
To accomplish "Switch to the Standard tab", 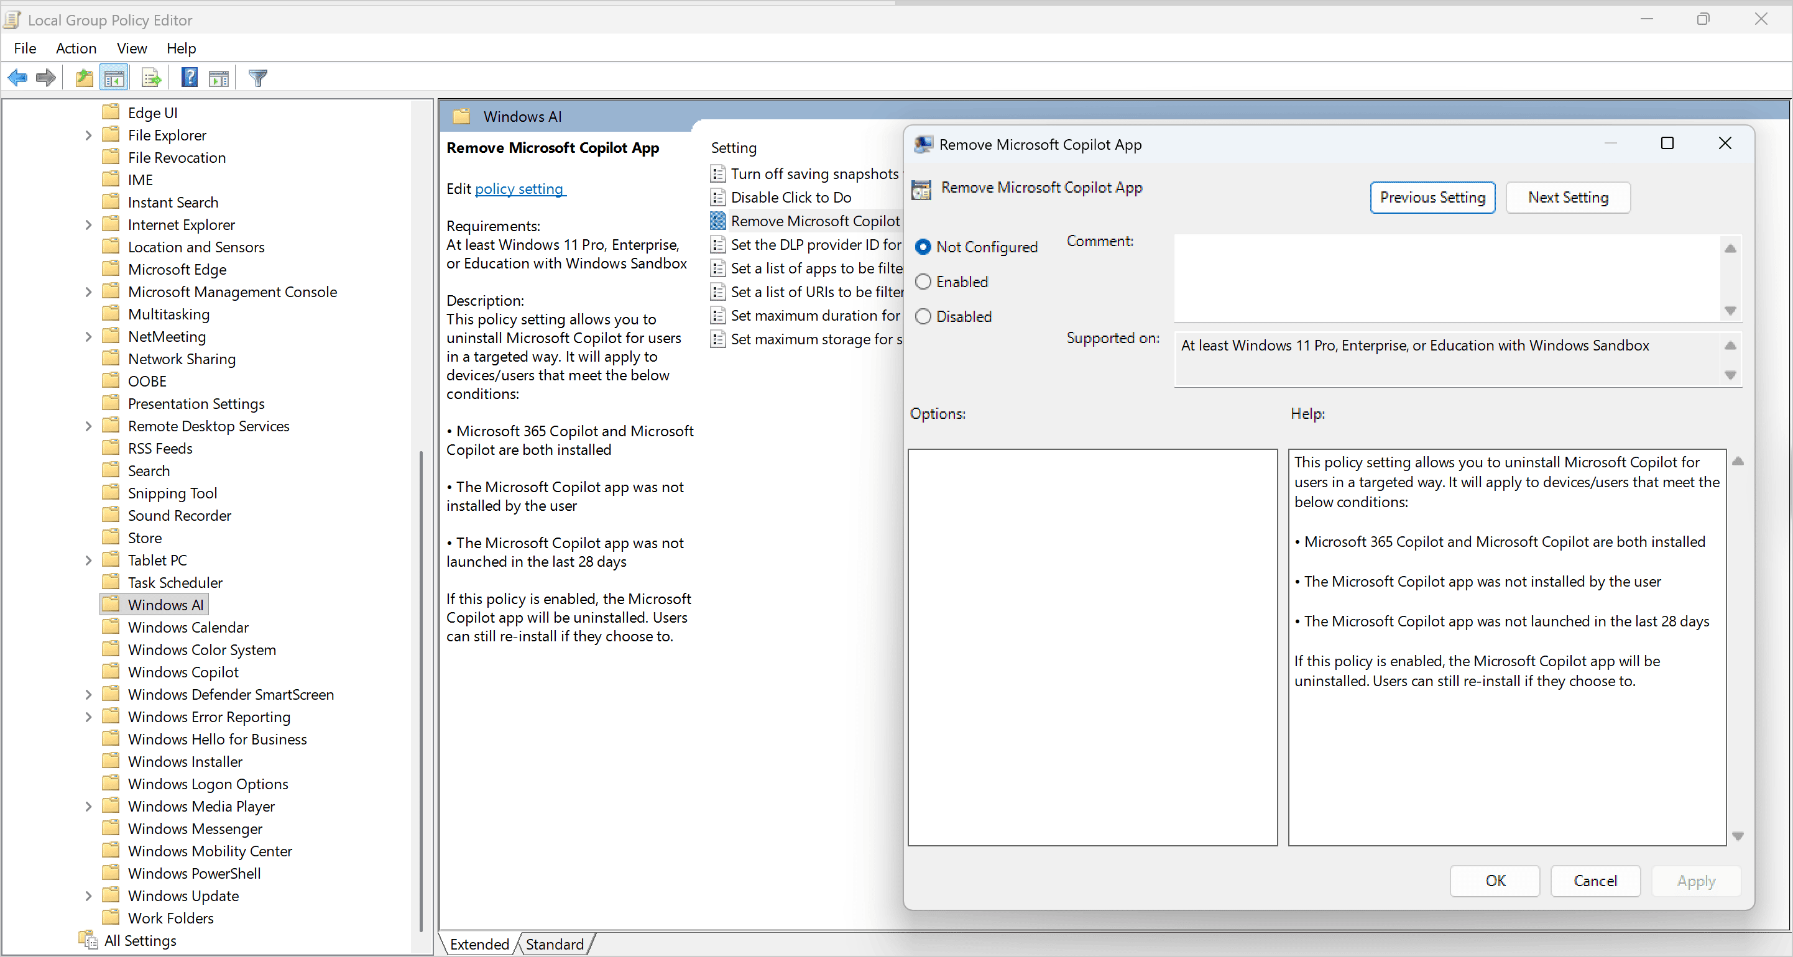I will point(555,944).
